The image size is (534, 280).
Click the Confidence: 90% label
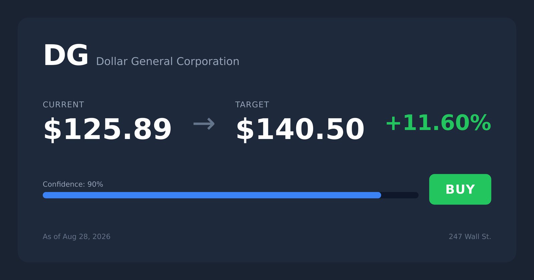coord(73,184)
